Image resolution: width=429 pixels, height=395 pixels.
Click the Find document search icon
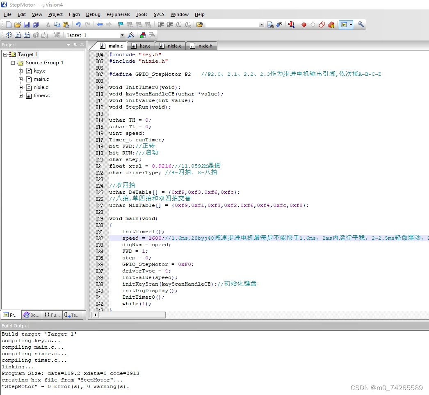270,25
